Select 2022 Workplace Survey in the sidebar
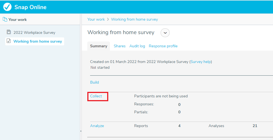Screen dimensions: 273x140 tap(34, 32)
